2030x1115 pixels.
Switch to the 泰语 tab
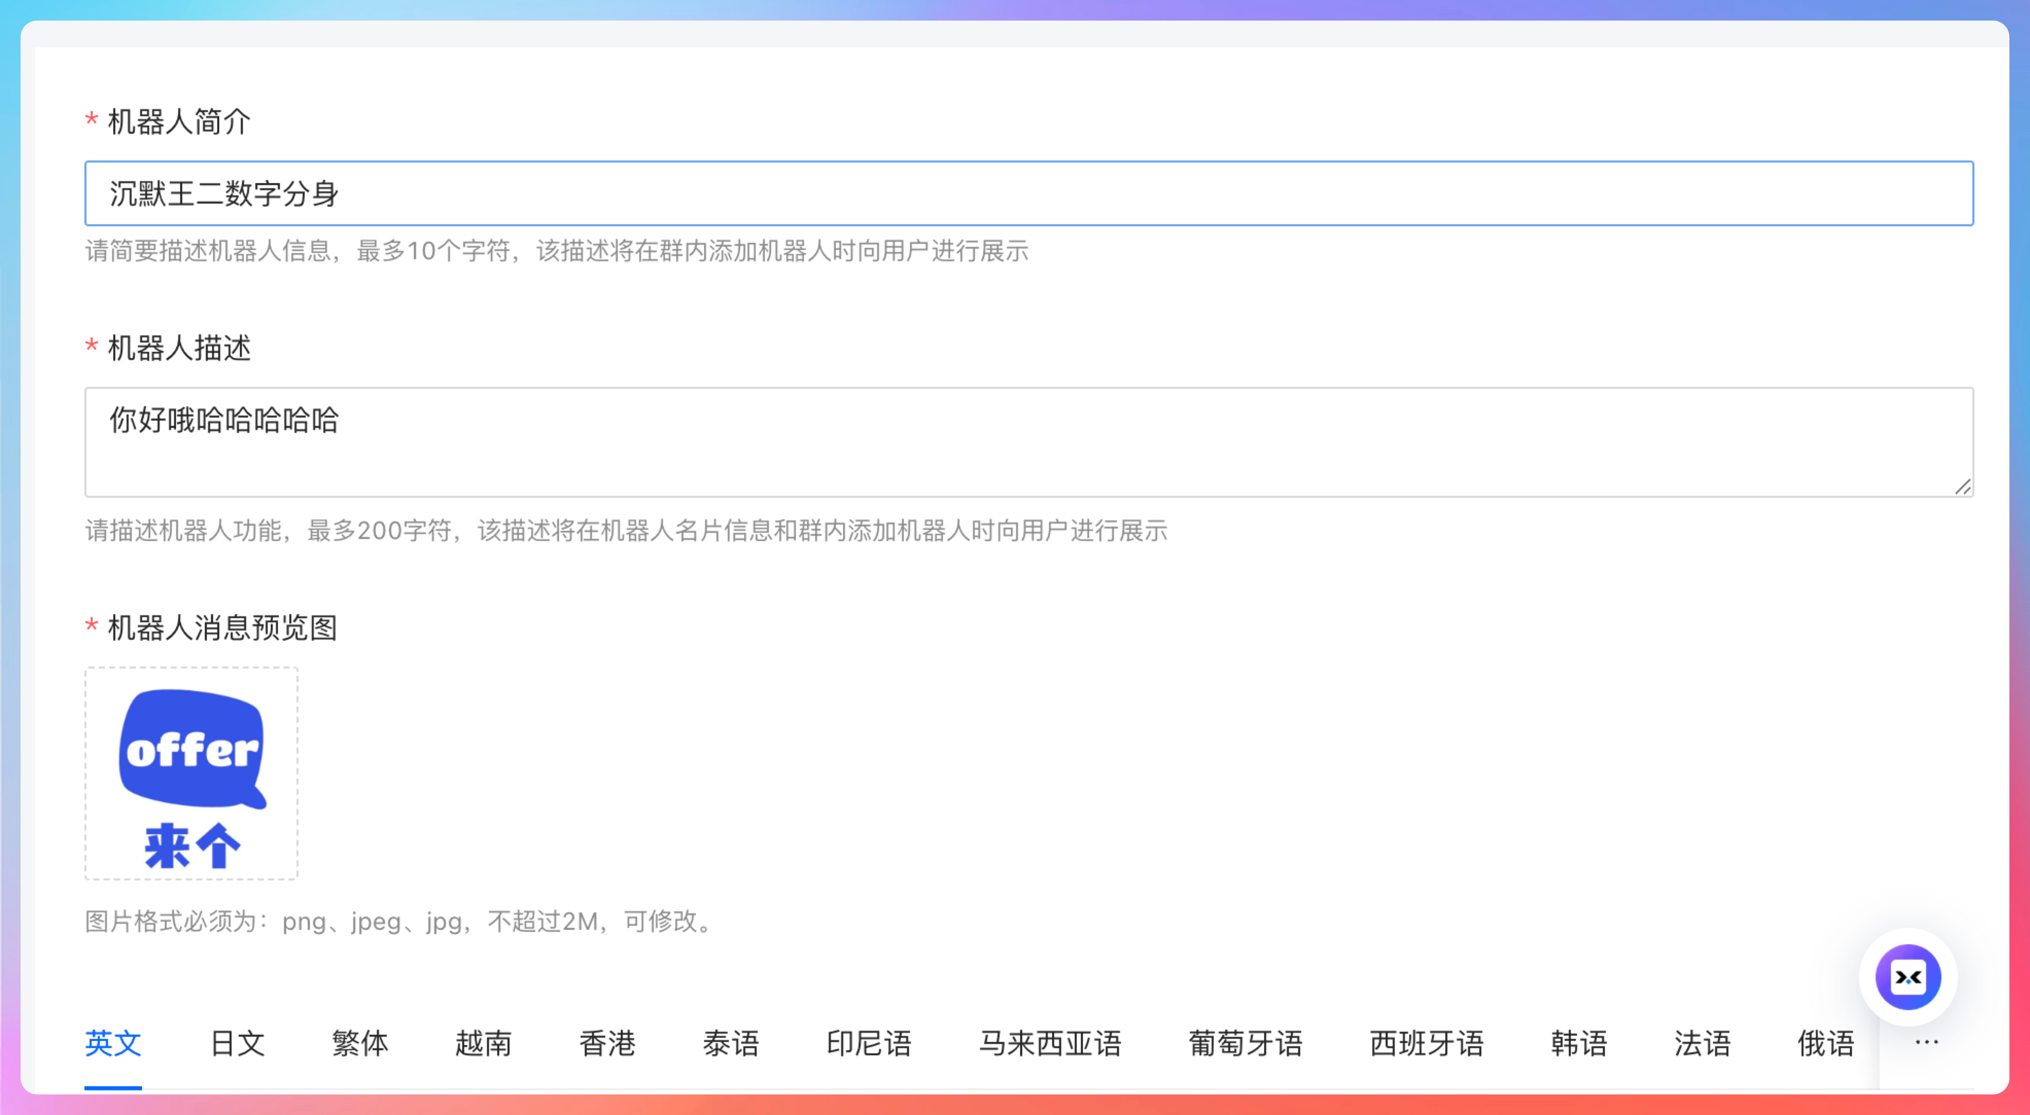730,1044
